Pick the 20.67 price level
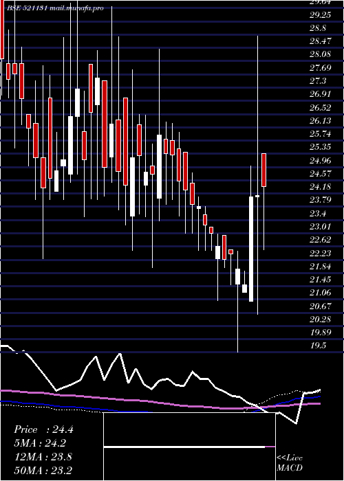This screenshot has width=344, height=481. click(320, 306)
